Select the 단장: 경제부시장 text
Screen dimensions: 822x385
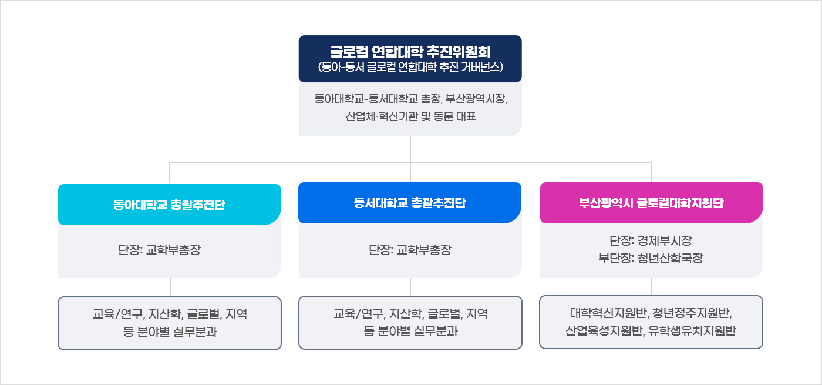651,240
